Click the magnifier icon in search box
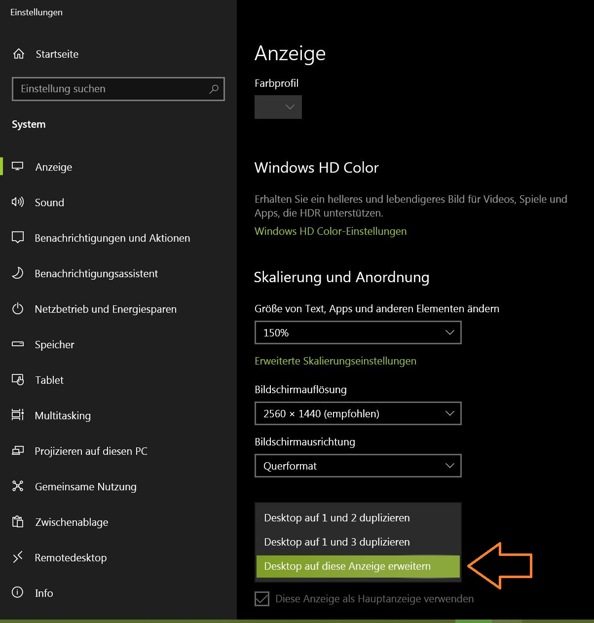The height and width of the screenshot is (623, 594). 214,89
